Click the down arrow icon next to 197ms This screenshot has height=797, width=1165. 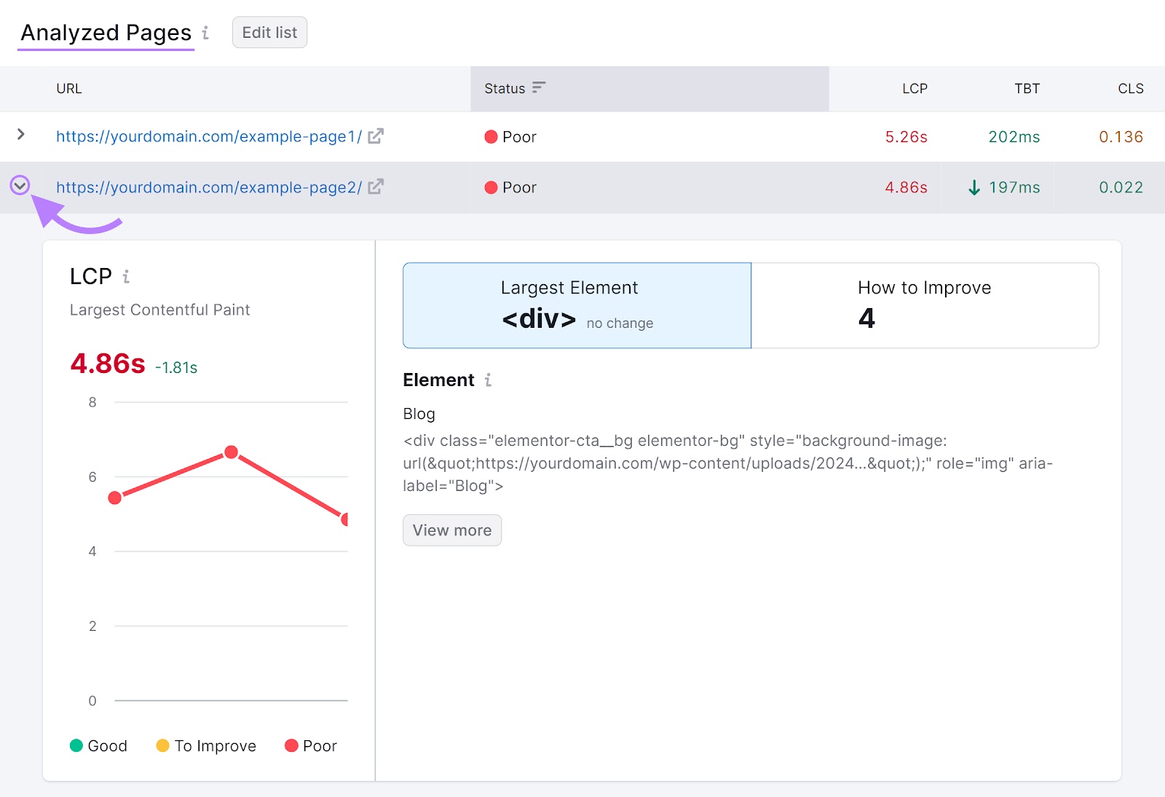tap(974, 188)
